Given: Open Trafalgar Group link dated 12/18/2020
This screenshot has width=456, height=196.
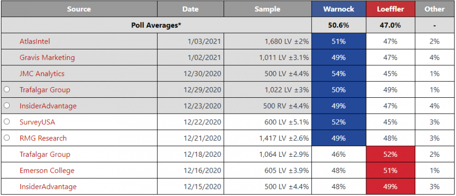Looking at the screenshot, I should (x=45, y=154).
